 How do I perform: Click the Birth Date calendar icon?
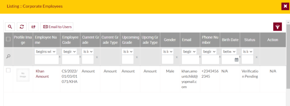[x=236, y=60]
